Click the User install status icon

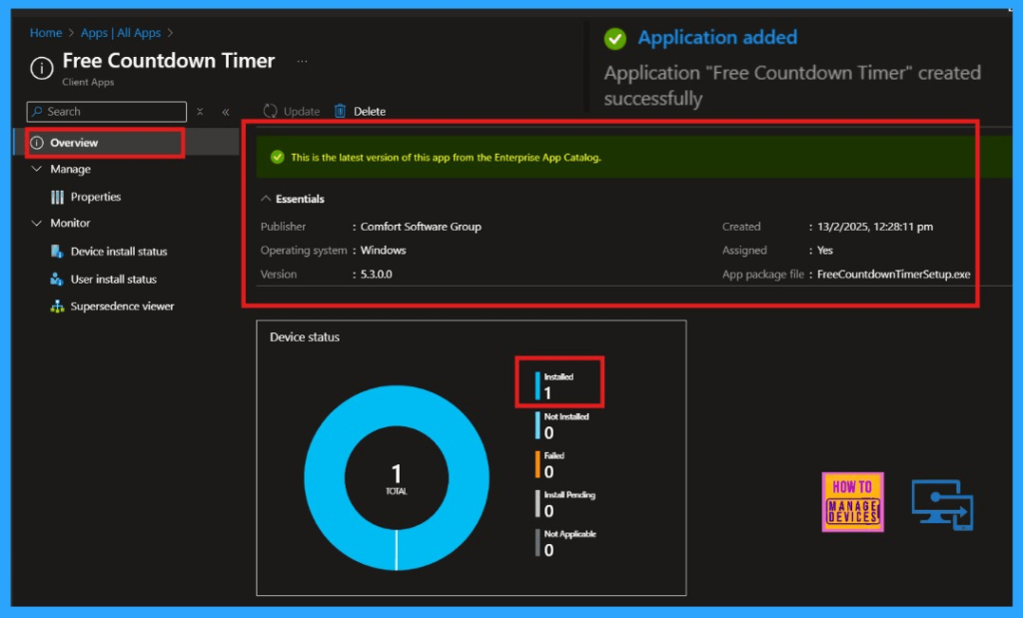[x=57, y=279]
